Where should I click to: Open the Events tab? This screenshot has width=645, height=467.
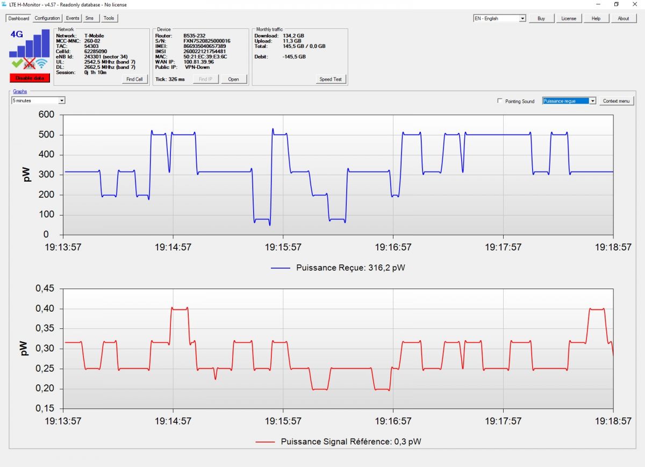73,18
